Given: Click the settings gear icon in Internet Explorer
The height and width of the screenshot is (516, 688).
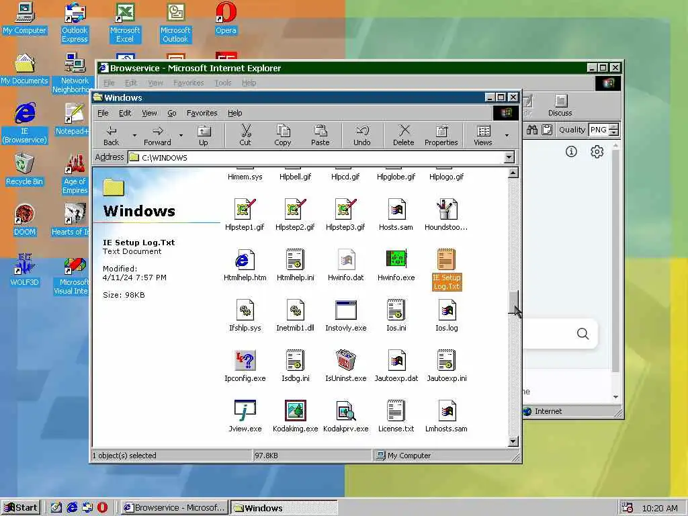Looking at the screenshot, I should (x=597, y=152).
